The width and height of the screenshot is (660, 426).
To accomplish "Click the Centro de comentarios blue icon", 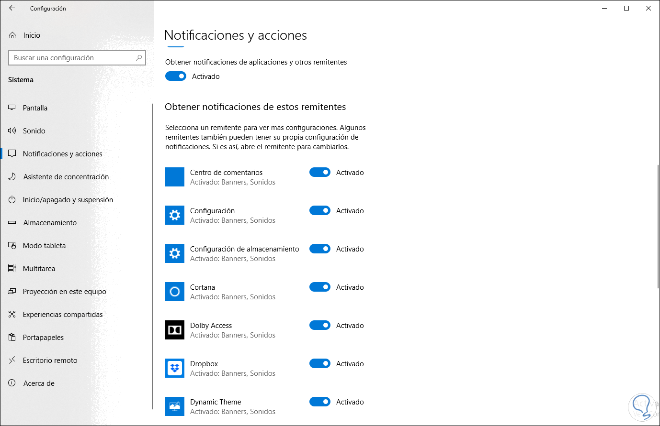I will [x=175, y=177].
